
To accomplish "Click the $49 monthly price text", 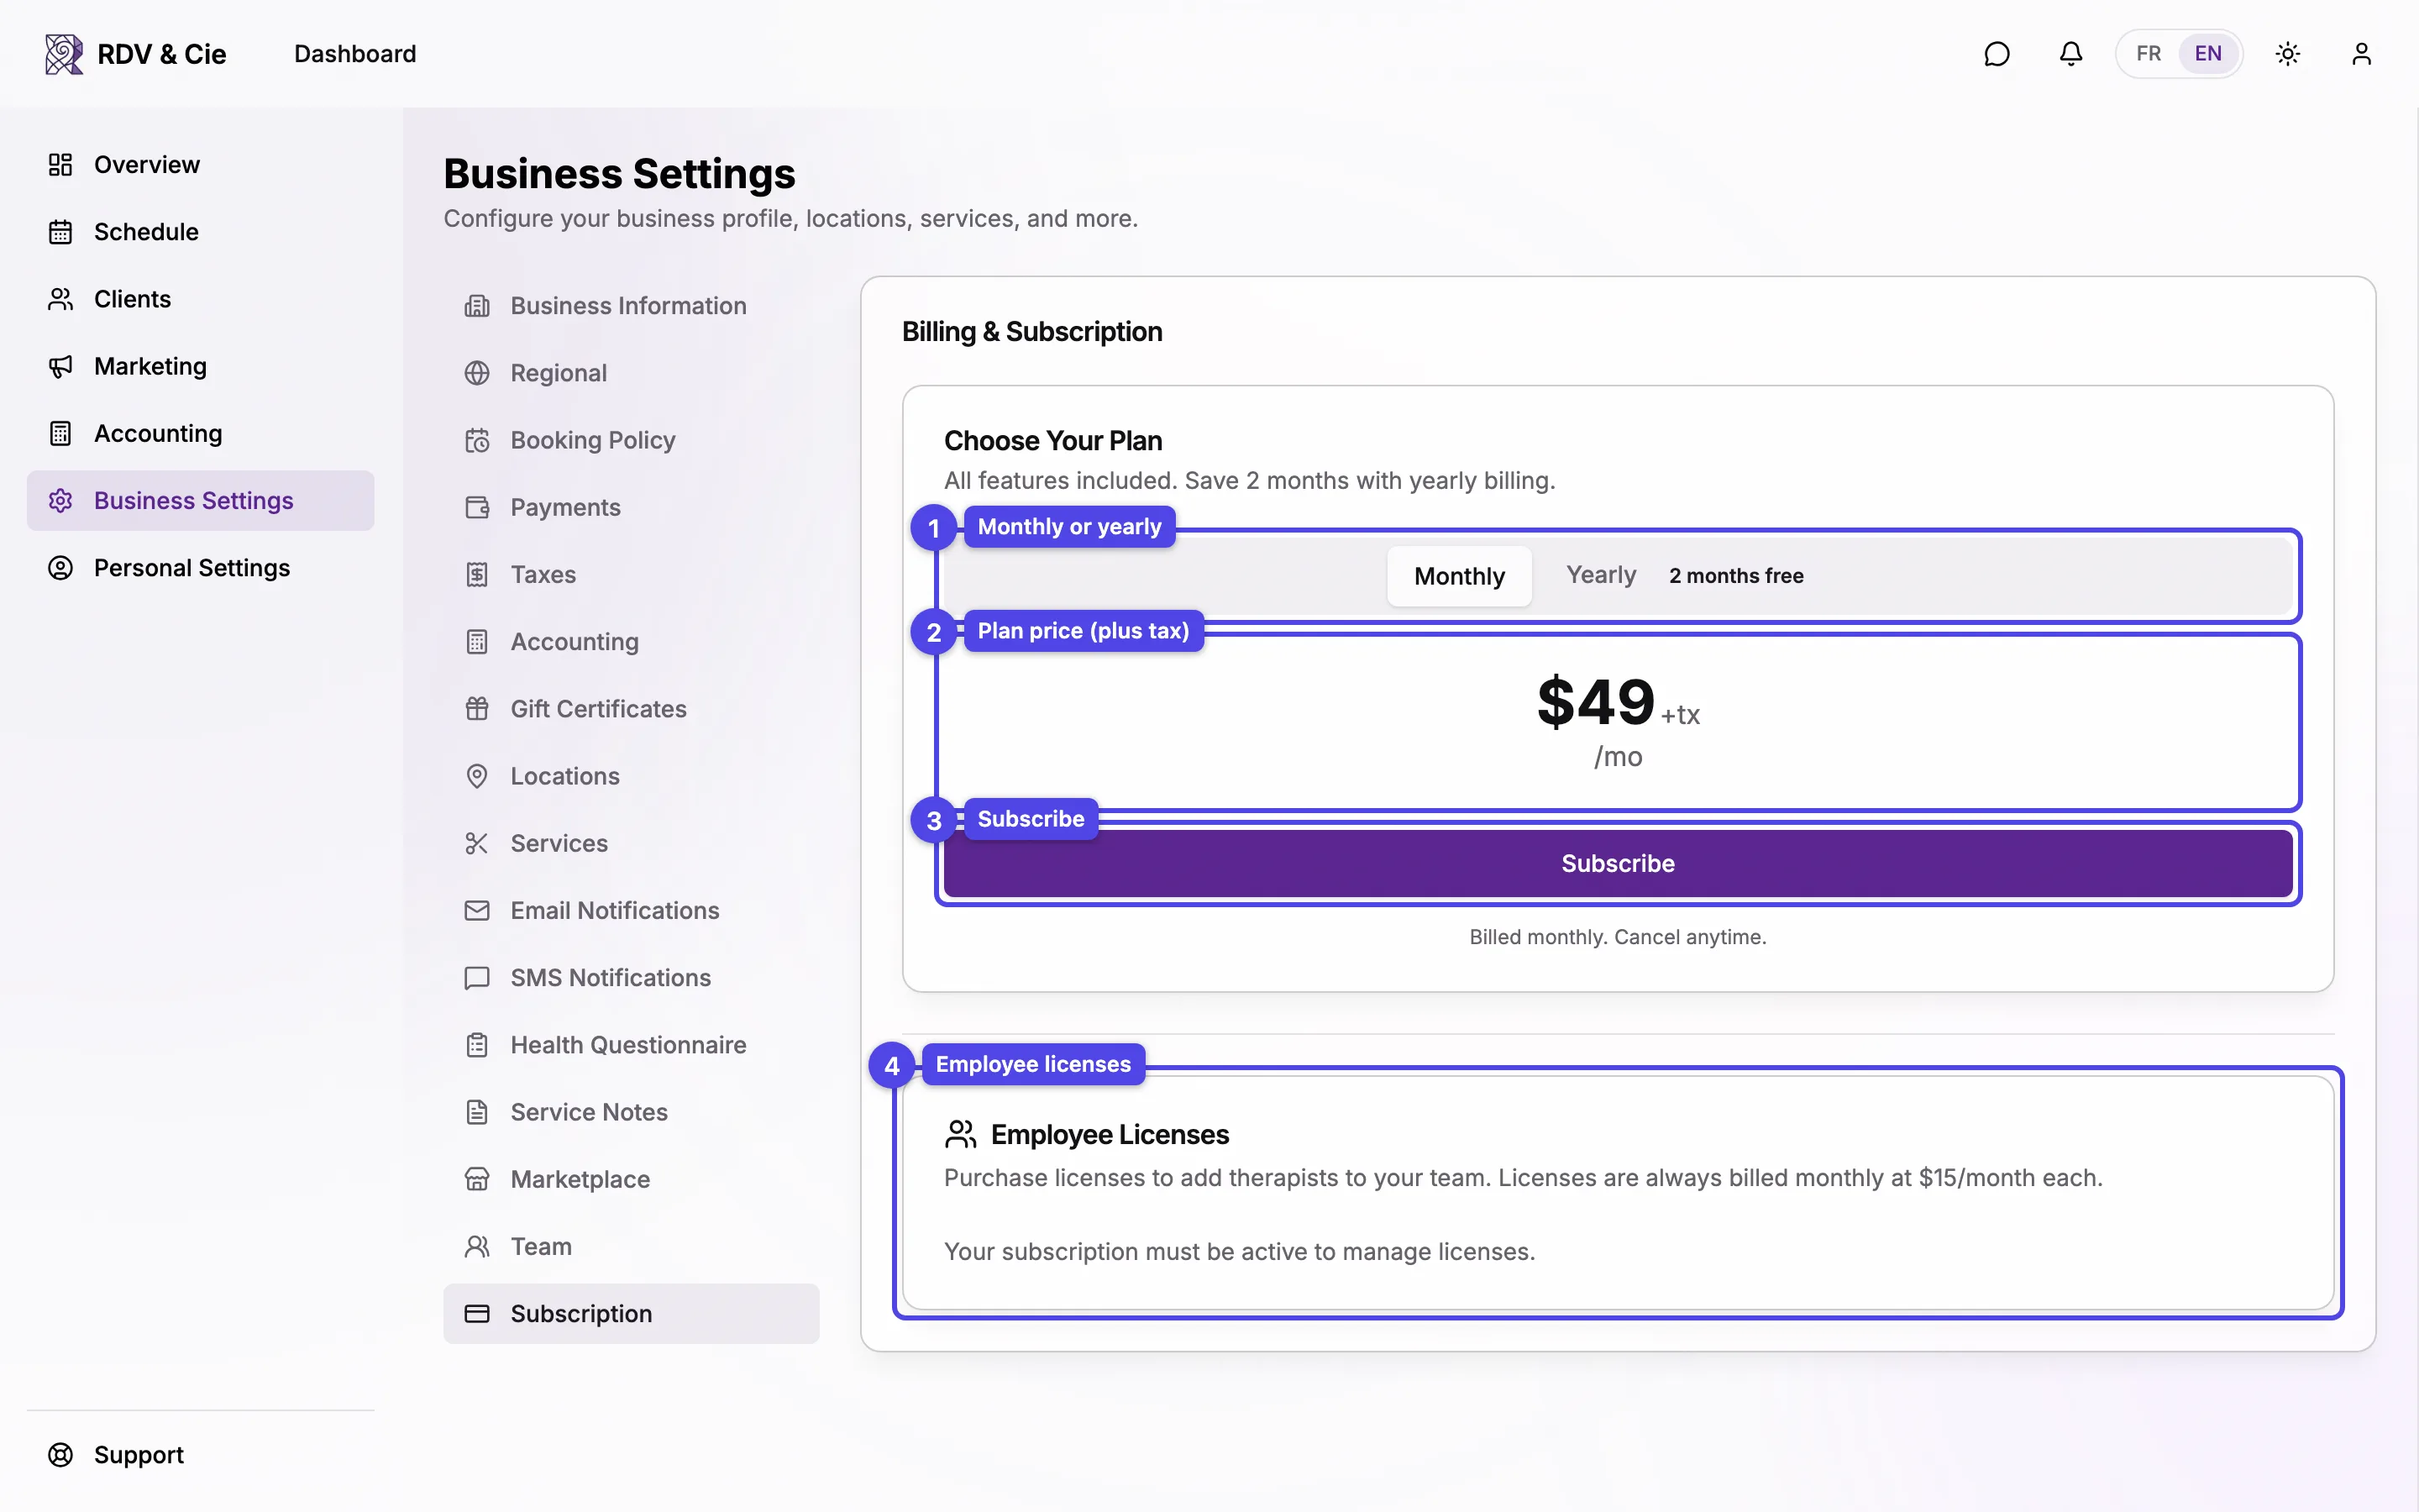I will [1595, 702].
